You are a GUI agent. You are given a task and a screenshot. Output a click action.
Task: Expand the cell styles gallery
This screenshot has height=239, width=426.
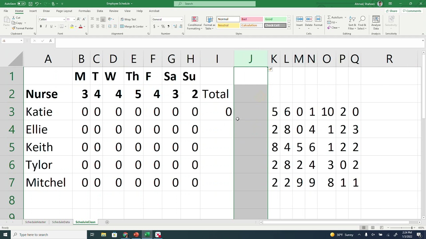[289, 26]
